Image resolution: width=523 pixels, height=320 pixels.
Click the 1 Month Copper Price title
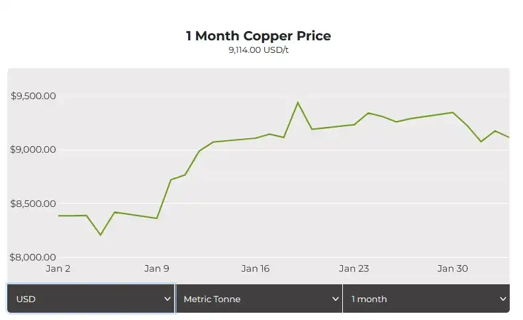coord(258,36)
